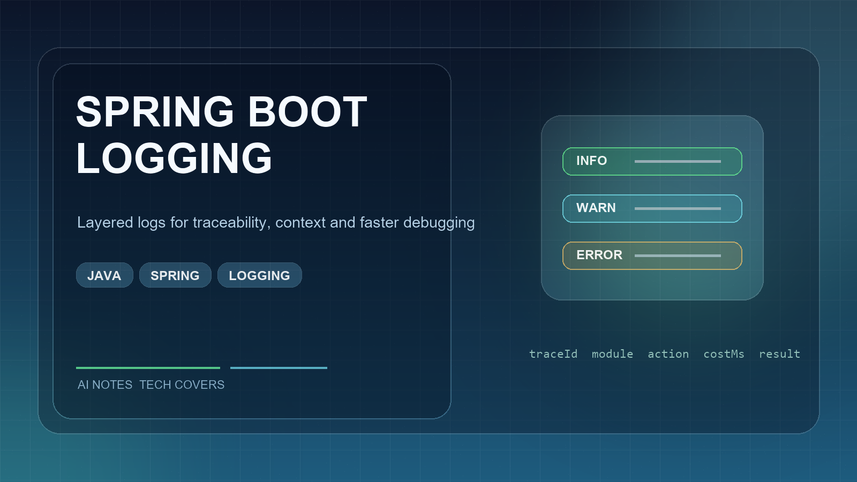Click the JAVA tag pill
857x482 pixels.
104,275
